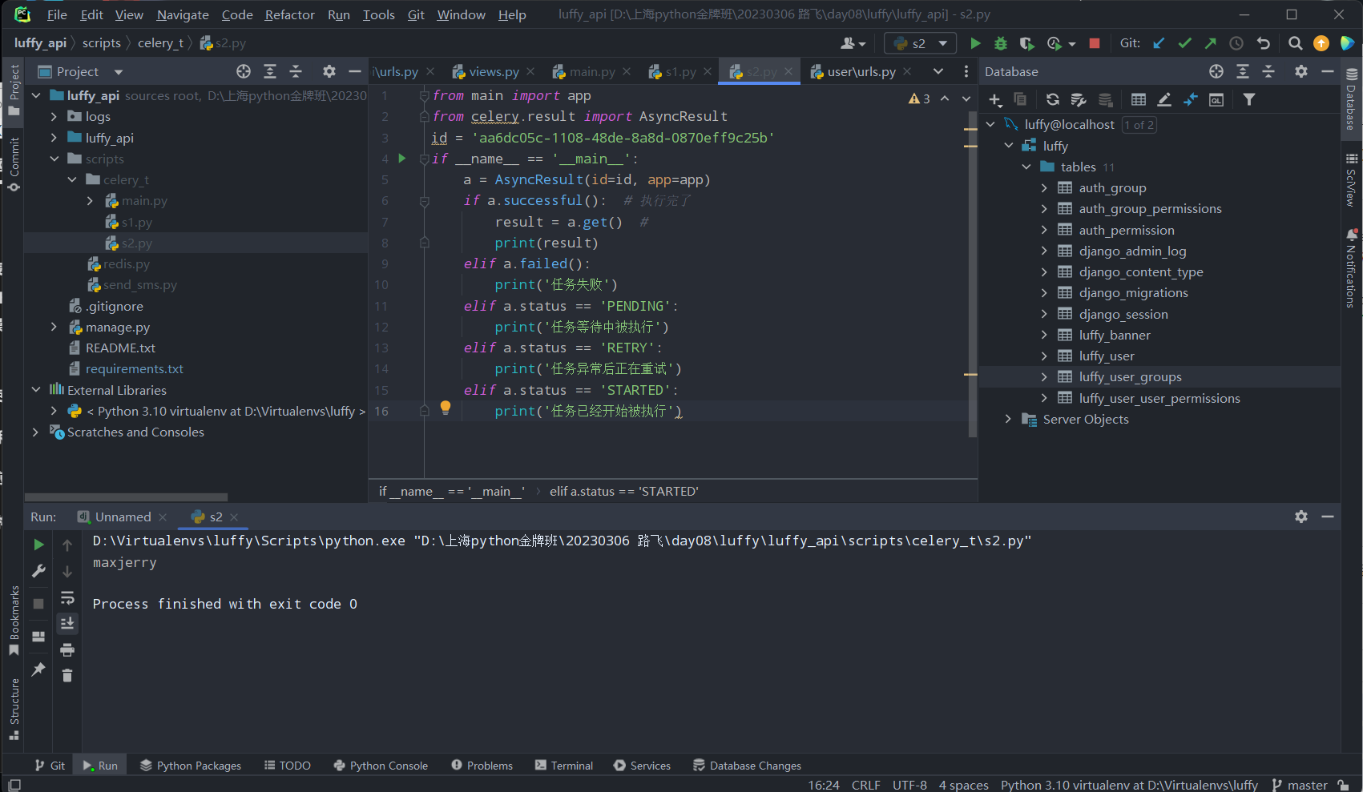Clear run output trash icon

coord(67,676)
